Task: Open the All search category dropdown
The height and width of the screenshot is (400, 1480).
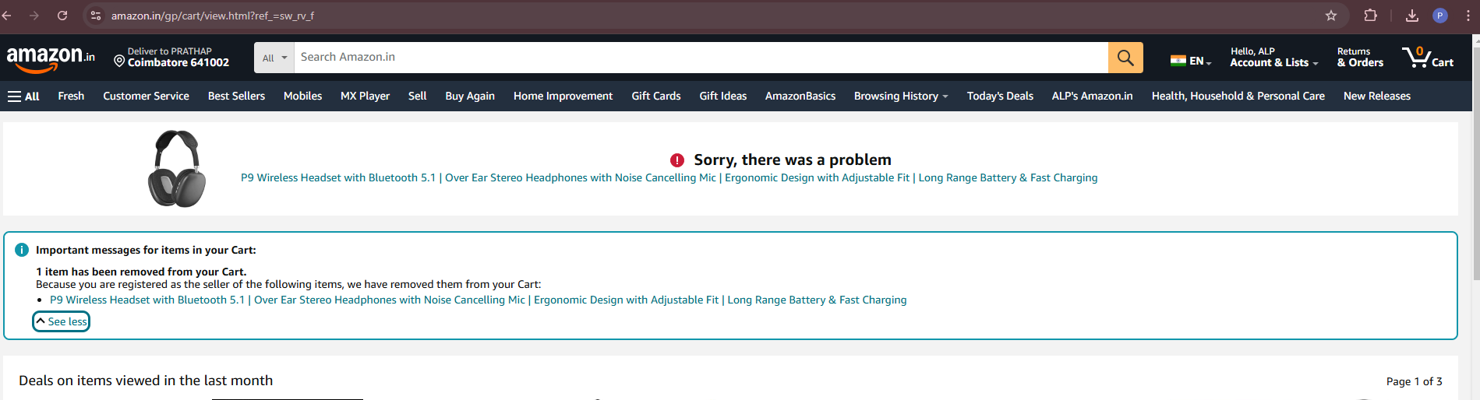Action: point(274,58)
